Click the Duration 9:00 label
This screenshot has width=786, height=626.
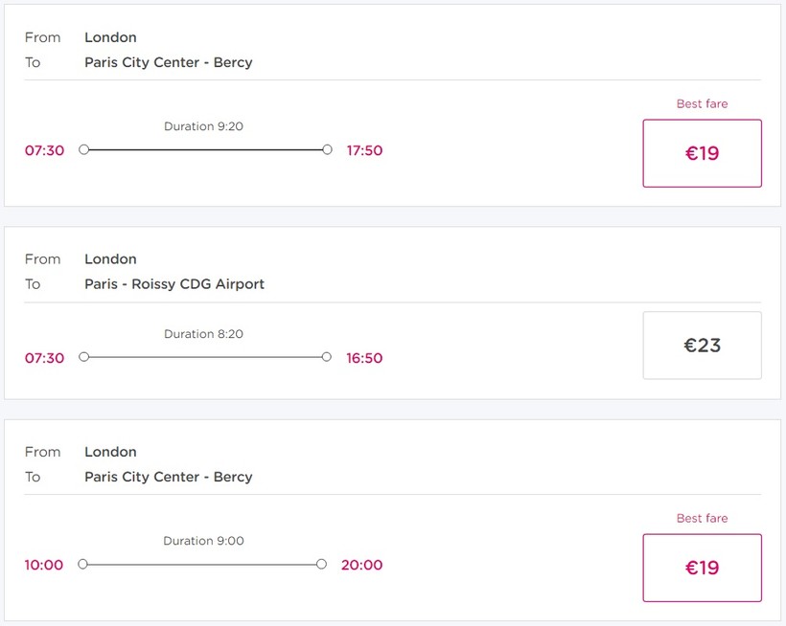[x=203, y=541]
